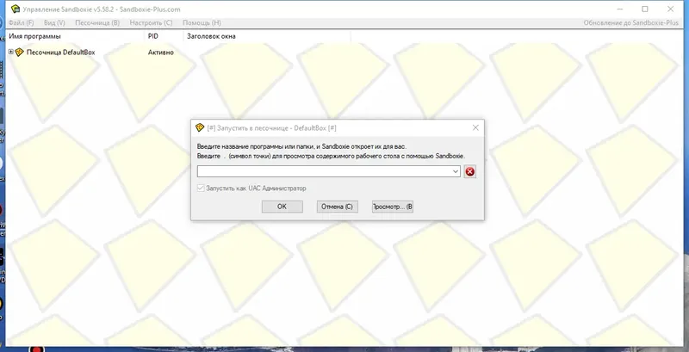
Task: Click the Отмена (C) button
Action: point(338,207)
